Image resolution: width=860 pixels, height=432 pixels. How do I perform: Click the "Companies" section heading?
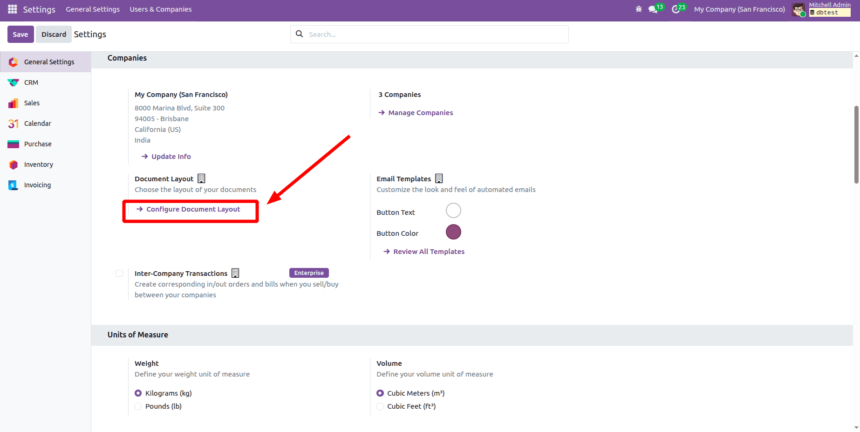[x=127, y=58]
